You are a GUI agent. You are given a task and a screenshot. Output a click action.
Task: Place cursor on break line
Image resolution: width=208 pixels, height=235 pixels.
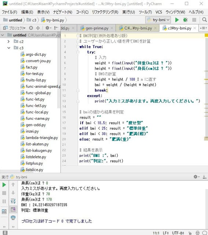pyautogui.click(x=101, y=90)
